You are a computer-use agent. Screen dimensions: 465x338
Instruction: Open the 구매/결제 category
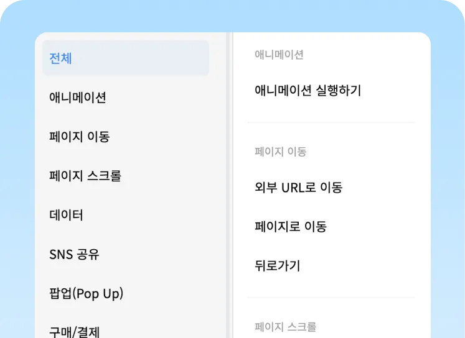[x=75, y=331]
